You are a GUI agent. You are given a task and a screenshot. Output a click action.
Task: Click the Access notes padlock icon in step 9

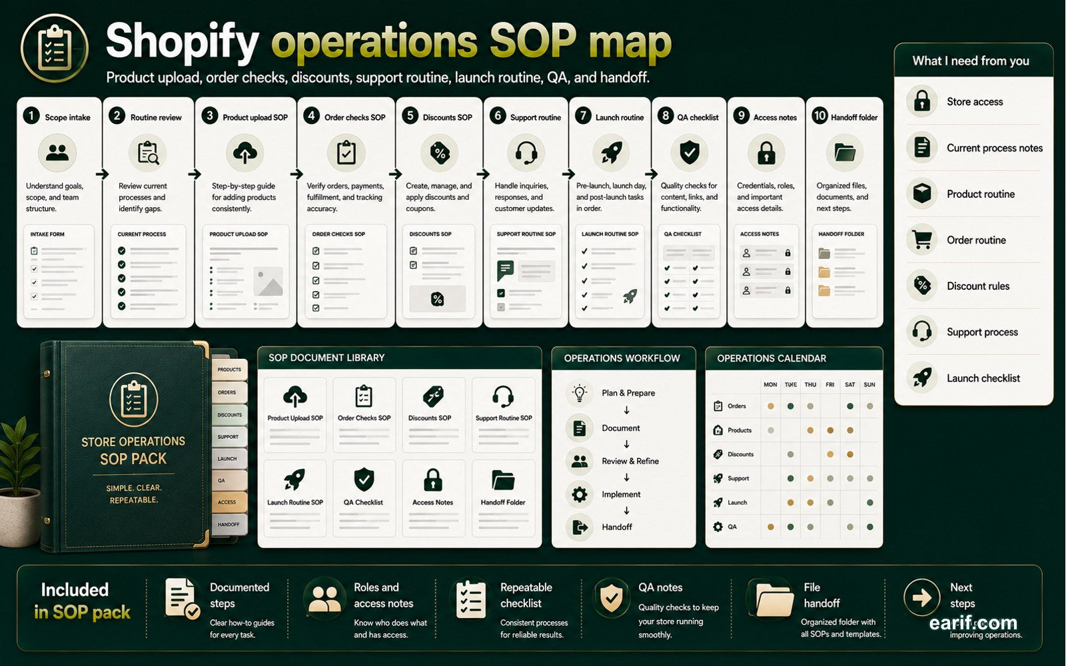click(x=766, y=153)
